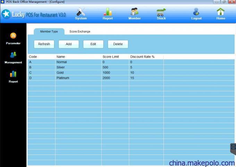Select the row with code C
Screen dimensions: 236x167
(131, 73)
